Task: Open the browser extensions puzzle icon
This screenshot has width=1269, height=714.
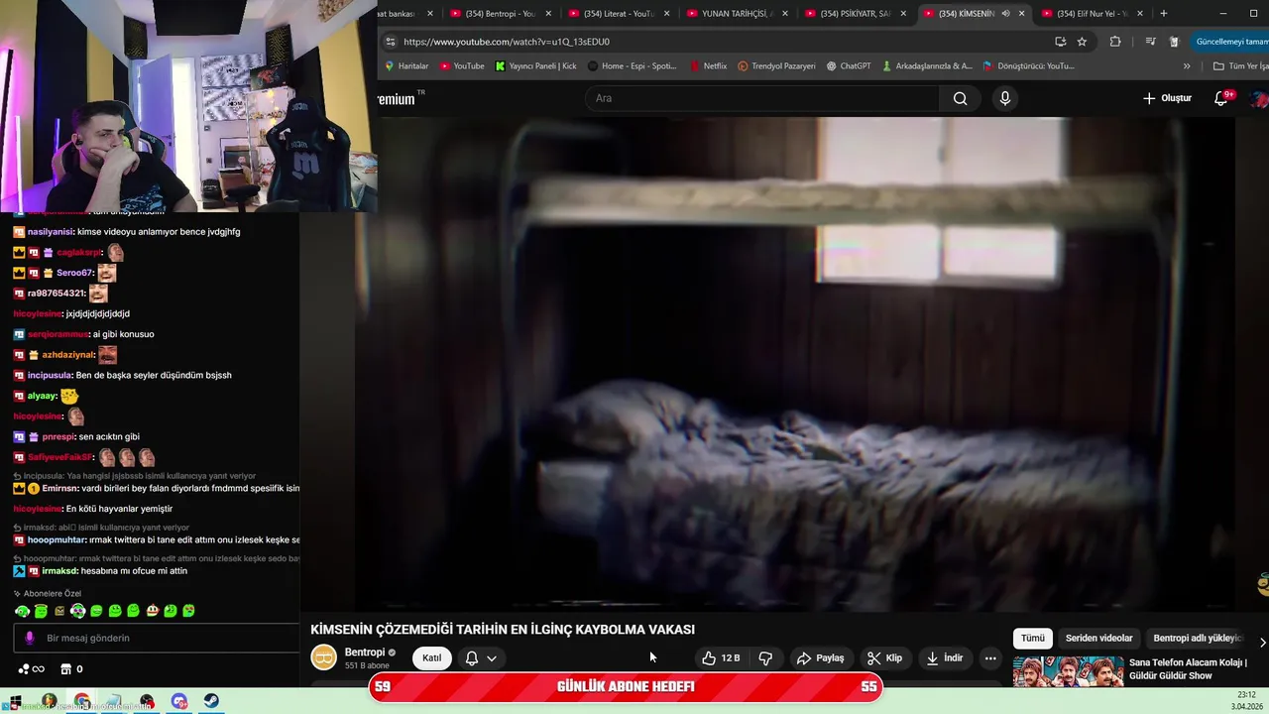Action: pyautogui.click(x=1115, y=42)
